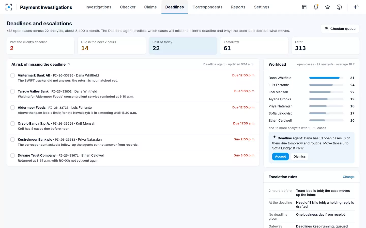Select the Due in next 2 hours card
The width and height of the screenshot is (366, 228).
[112, 46]
